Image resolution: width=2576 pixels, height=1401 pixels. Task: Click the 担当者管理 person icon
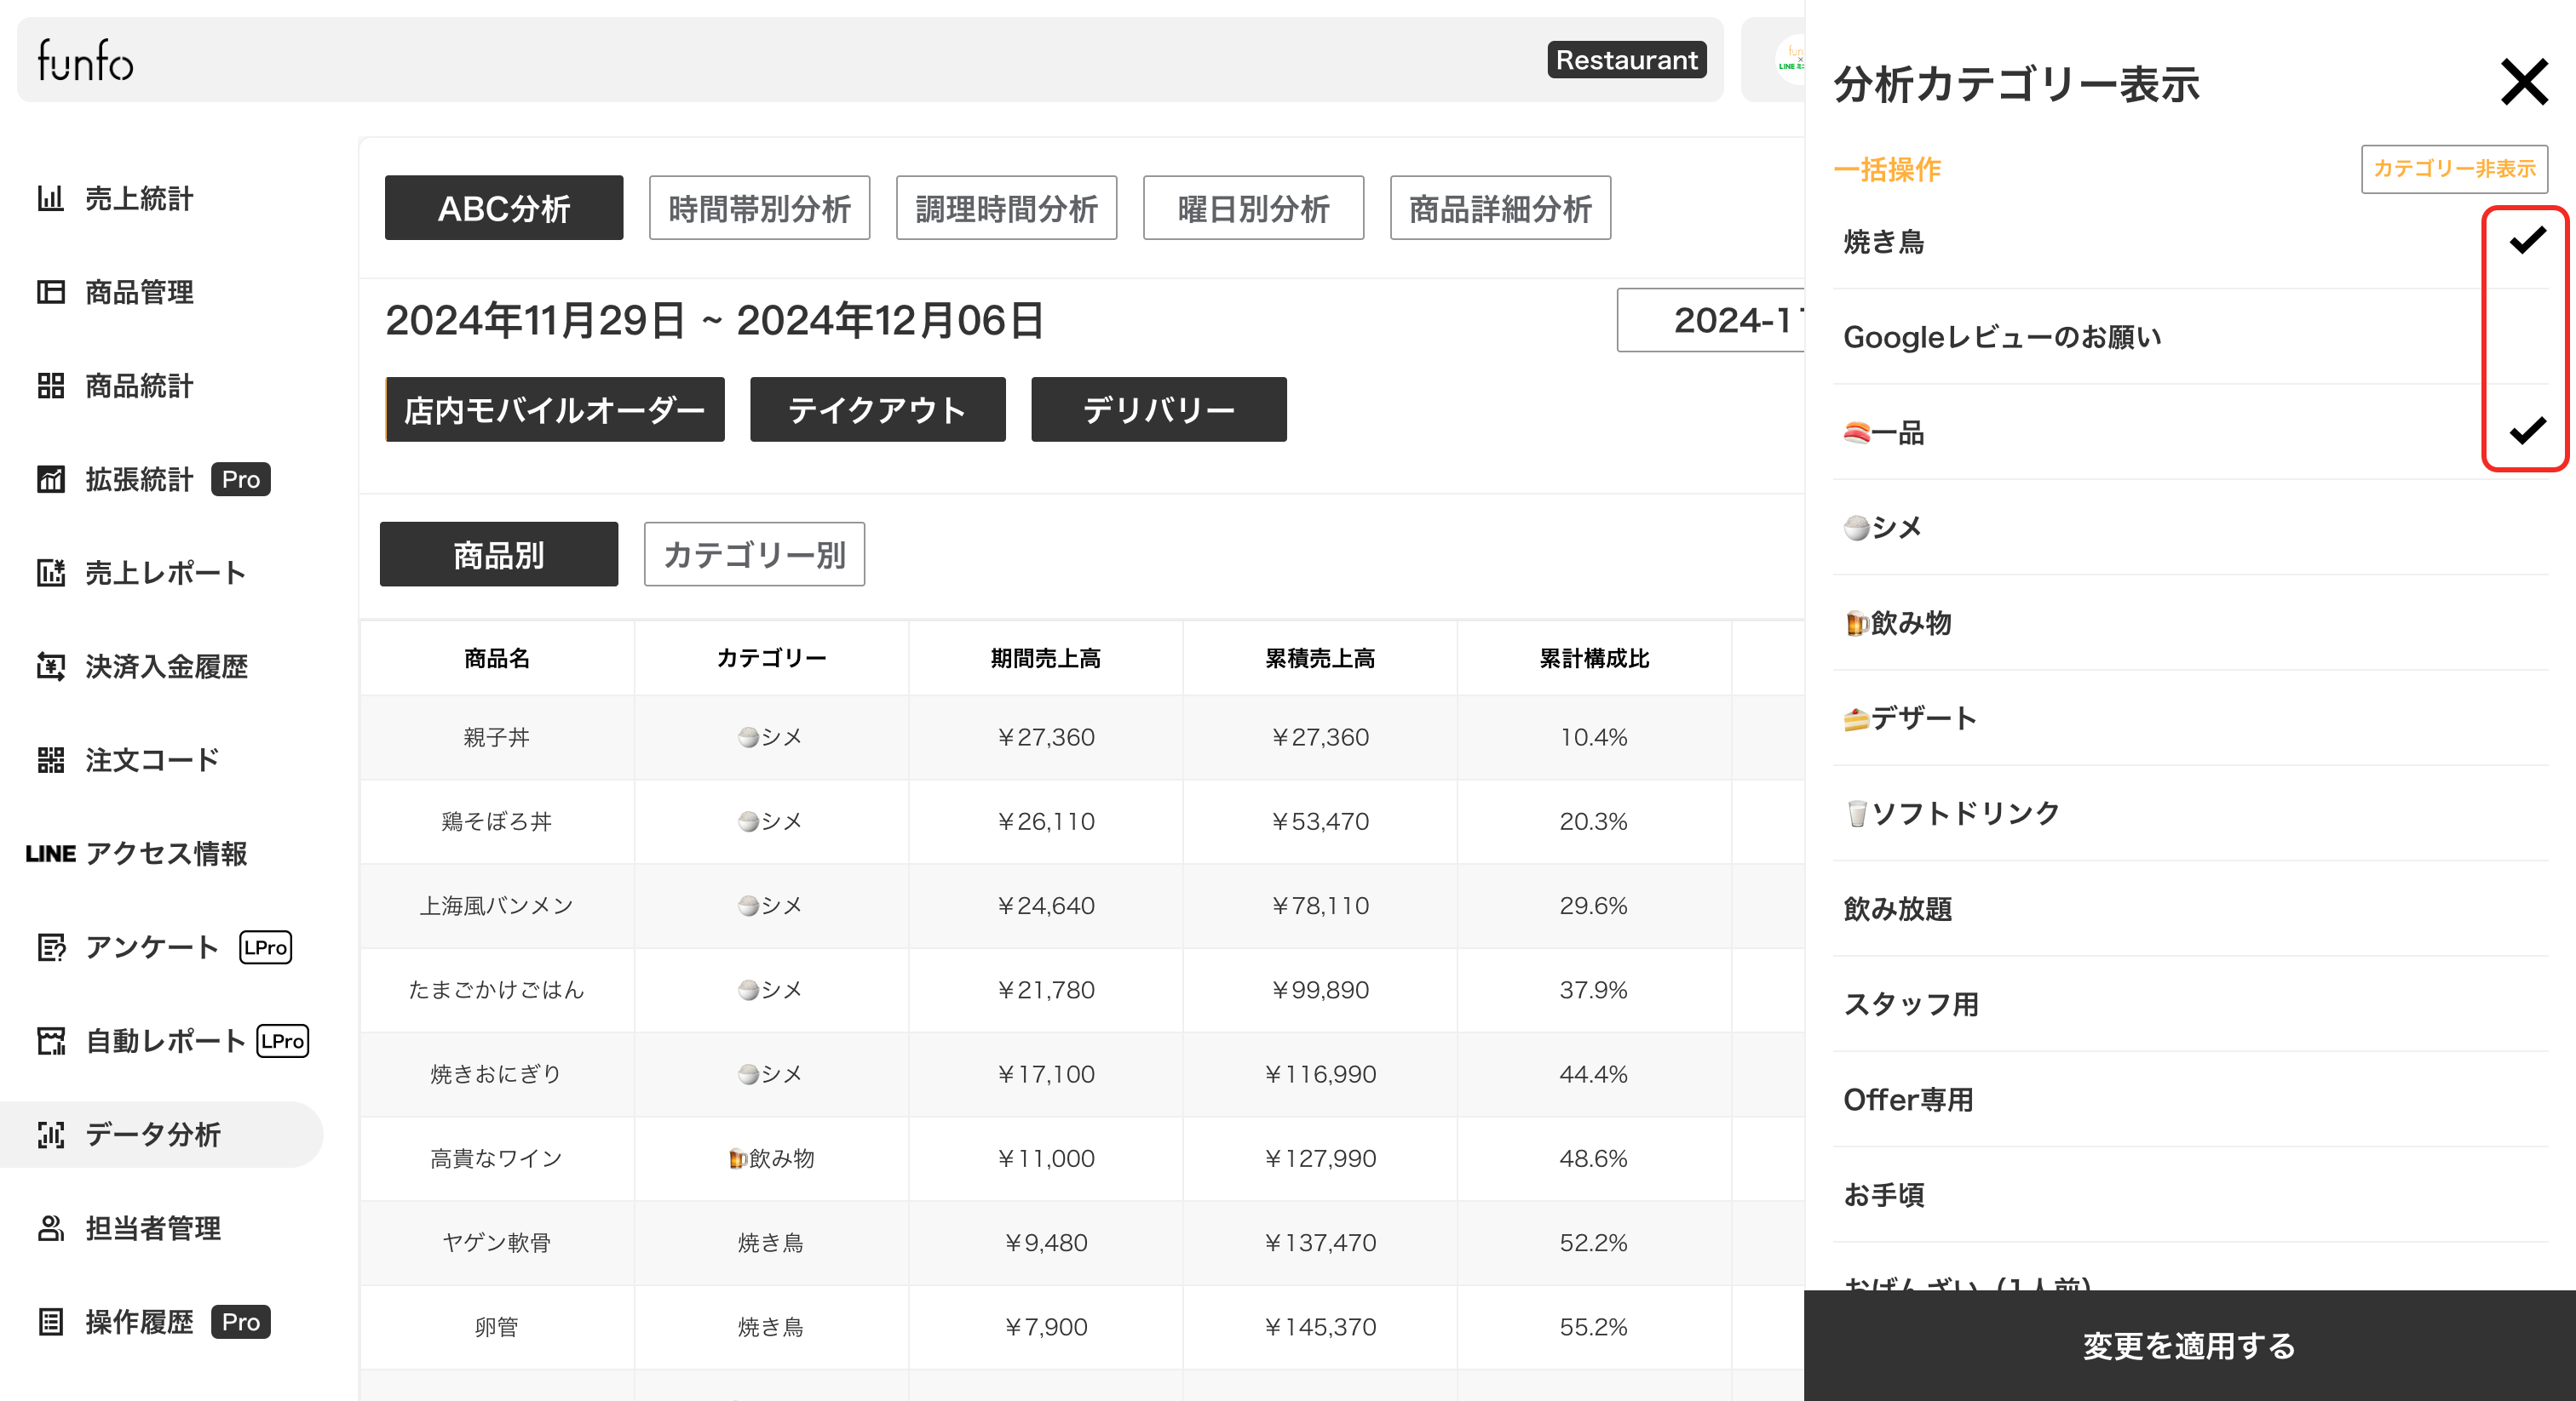[x=50, y=1228]
